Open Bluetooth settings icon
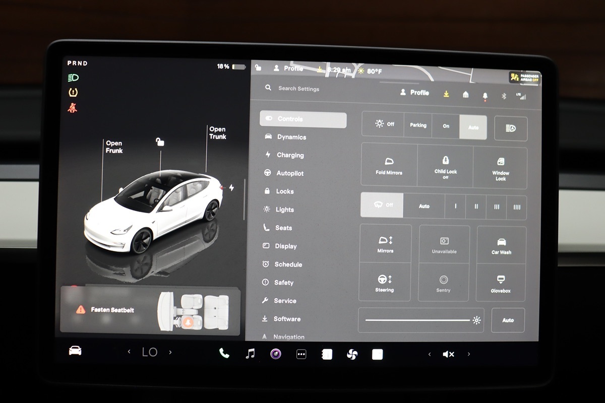 (x=503, y=96)
